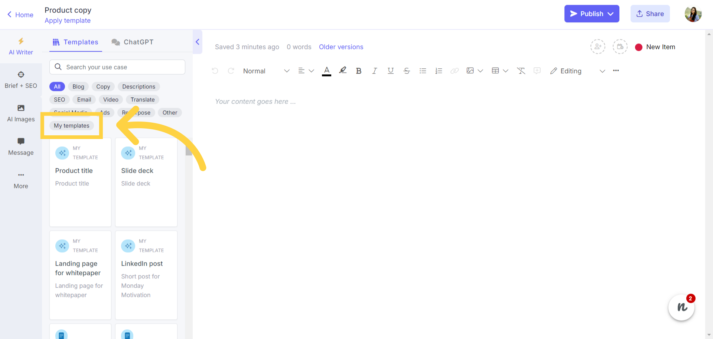Open the AI Images panel

coord(21,113)
